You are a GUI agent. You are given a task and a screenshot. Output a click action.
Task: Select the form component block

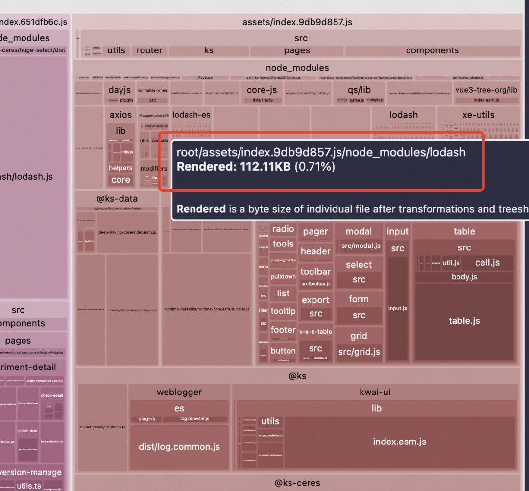coord(359,308)
